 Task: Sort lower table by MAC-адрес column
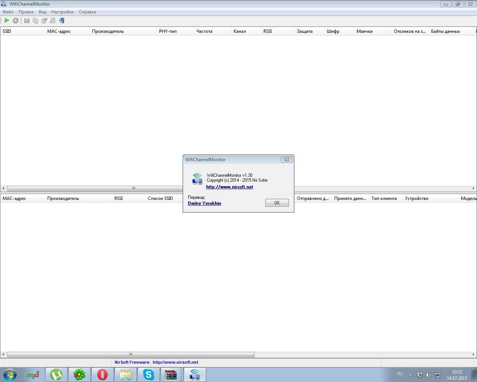(22, 198)
